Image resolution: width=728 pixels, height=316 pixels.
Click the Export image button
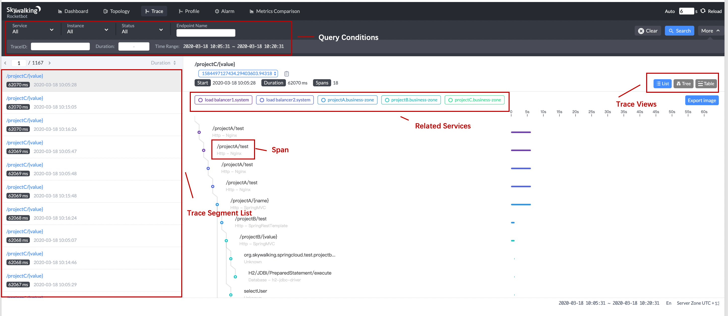pos(701,101)
